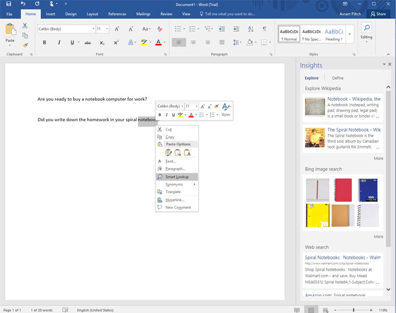
Task: Open the font size dropdown in ribbon
Action: pos(107,29)
